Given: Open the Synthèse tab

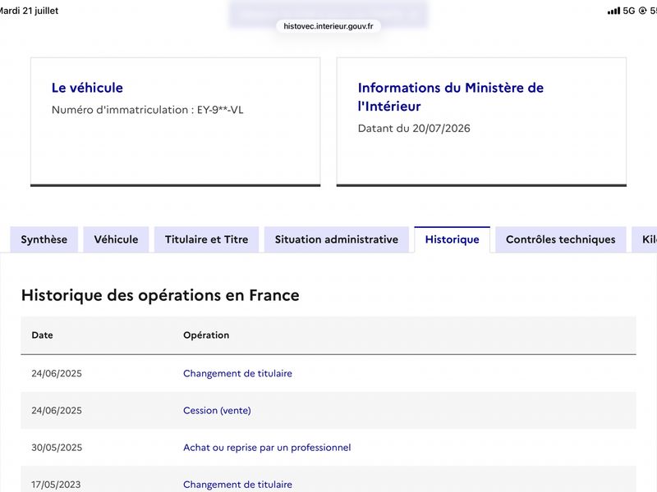Looking at the screenshot, I should coord(44,239).
